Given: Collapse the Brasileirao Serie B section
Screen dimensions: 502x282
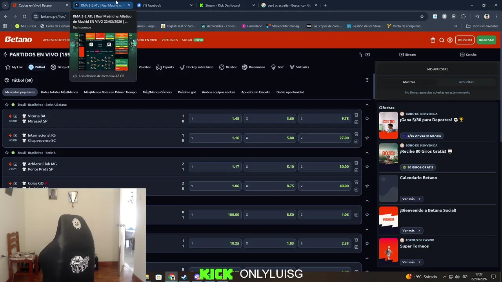Looking at the screenshot, I should point(367,153).
